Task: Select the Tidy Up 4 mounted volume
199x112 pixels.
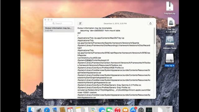Action: pyautogui.click(x=170, y=60)
